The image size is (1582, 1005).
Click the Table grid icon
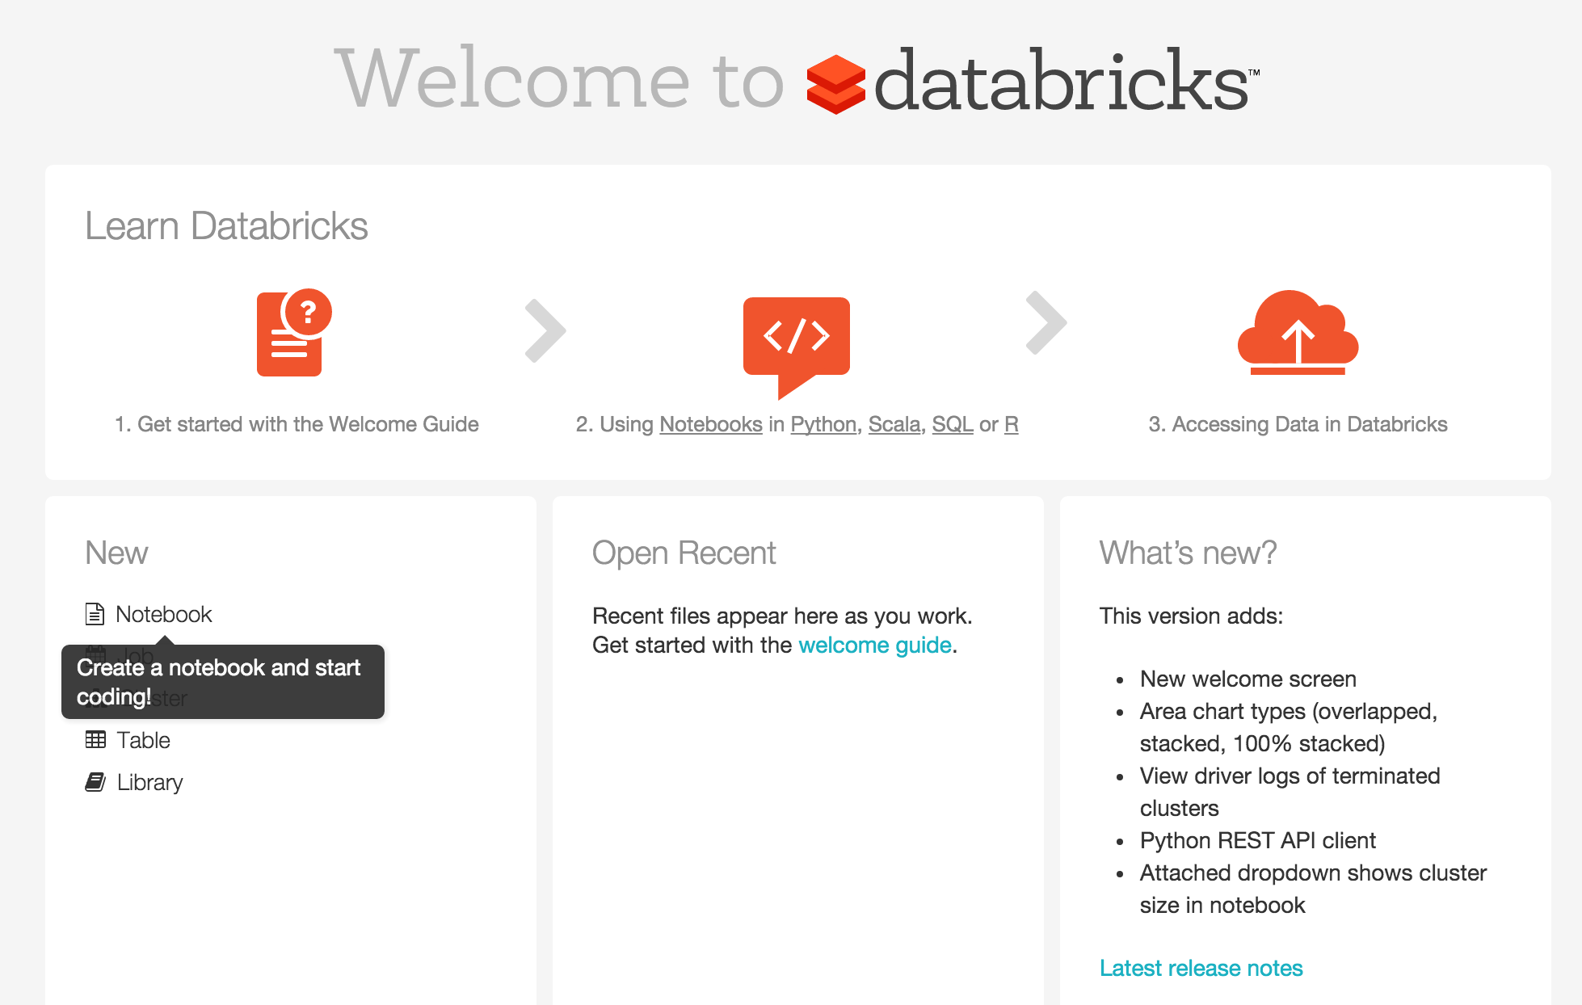[95, 739]
